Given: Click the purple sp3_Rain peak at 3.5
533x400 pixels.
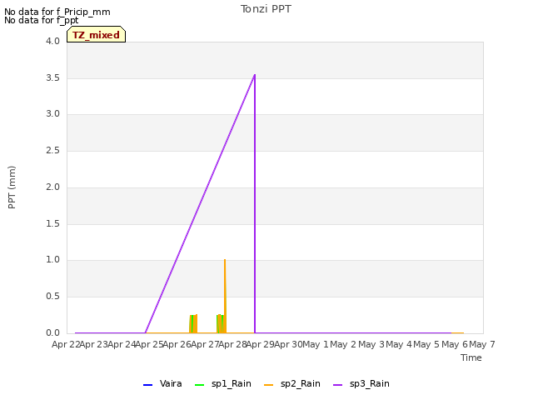Looking at the screenshot, I should (x=255, y=75).
